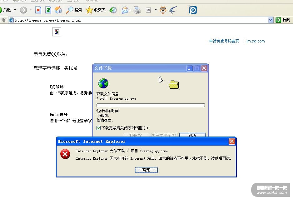Image resolution: width=293 pixels, height=199 pixels.
Task: Open the Back button history dropdown arrow
Action: point(15,10)
